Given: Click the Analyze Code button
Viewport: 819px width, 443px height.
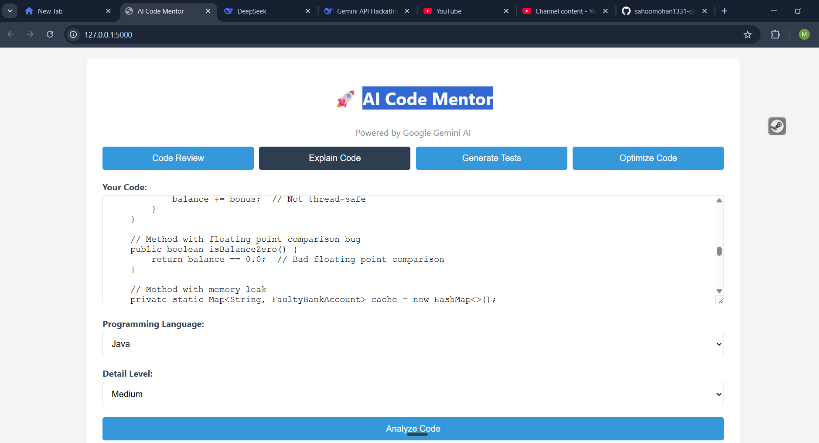Looking at the screenshot, I should pyautogui.click(x=413, y=429).
